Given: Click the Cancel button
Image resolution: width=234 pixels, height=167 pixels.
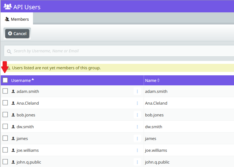Looking at the screenshot, I should (x=17, y=34).
